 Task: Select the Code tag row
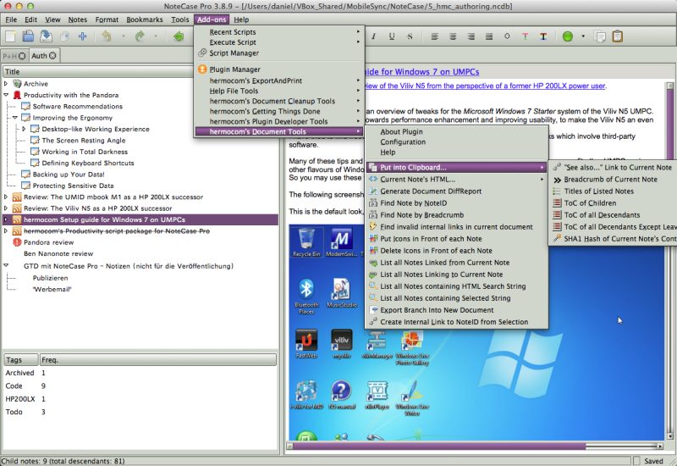coord(140,386)
